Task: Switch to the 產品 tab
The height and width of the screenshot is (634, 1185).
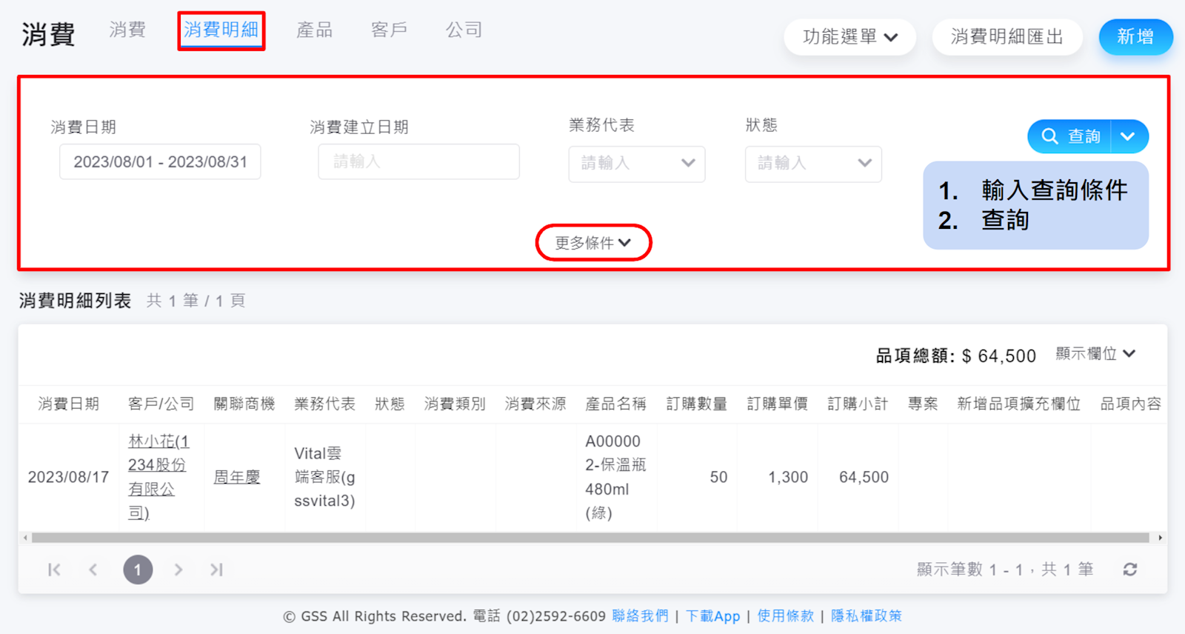Action: click(x=314, y=30)
